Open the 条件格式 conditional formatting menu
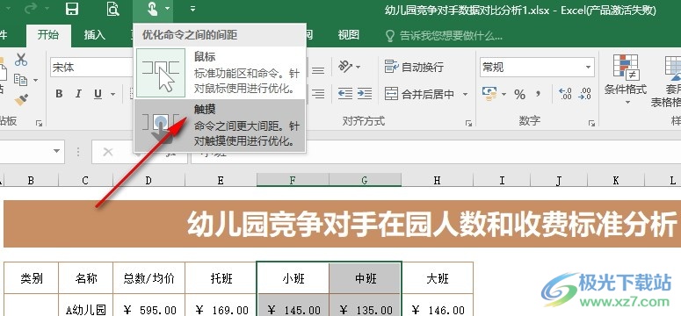Viewport: 681px width, 316px height. pyautogui.click(x=626, y=79)
